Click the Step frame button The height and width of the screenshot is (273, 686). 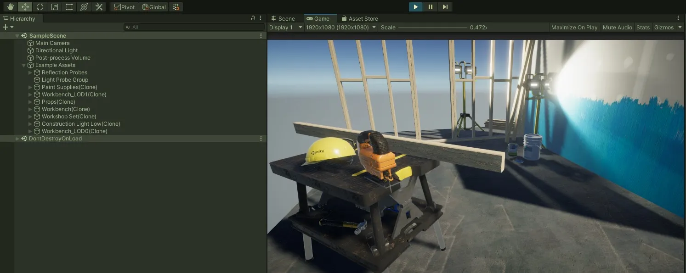[x=445, y=7]
